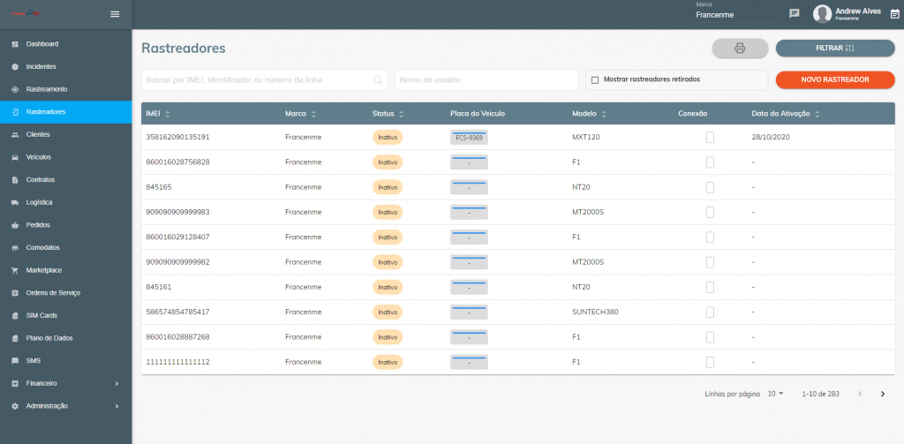Toggle connection checkbox for IMEI 860016028756828
The image size is (904, 444).
pos(710,162)
